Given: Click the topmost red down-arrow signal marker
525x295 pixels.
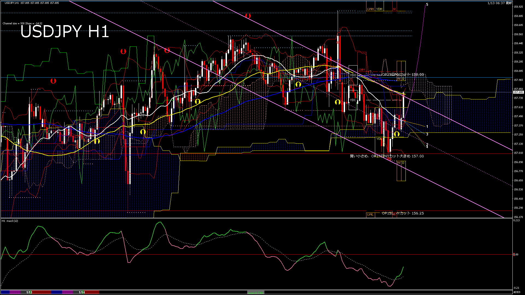Looking at the screenshot, I should (x=248, y=16).
